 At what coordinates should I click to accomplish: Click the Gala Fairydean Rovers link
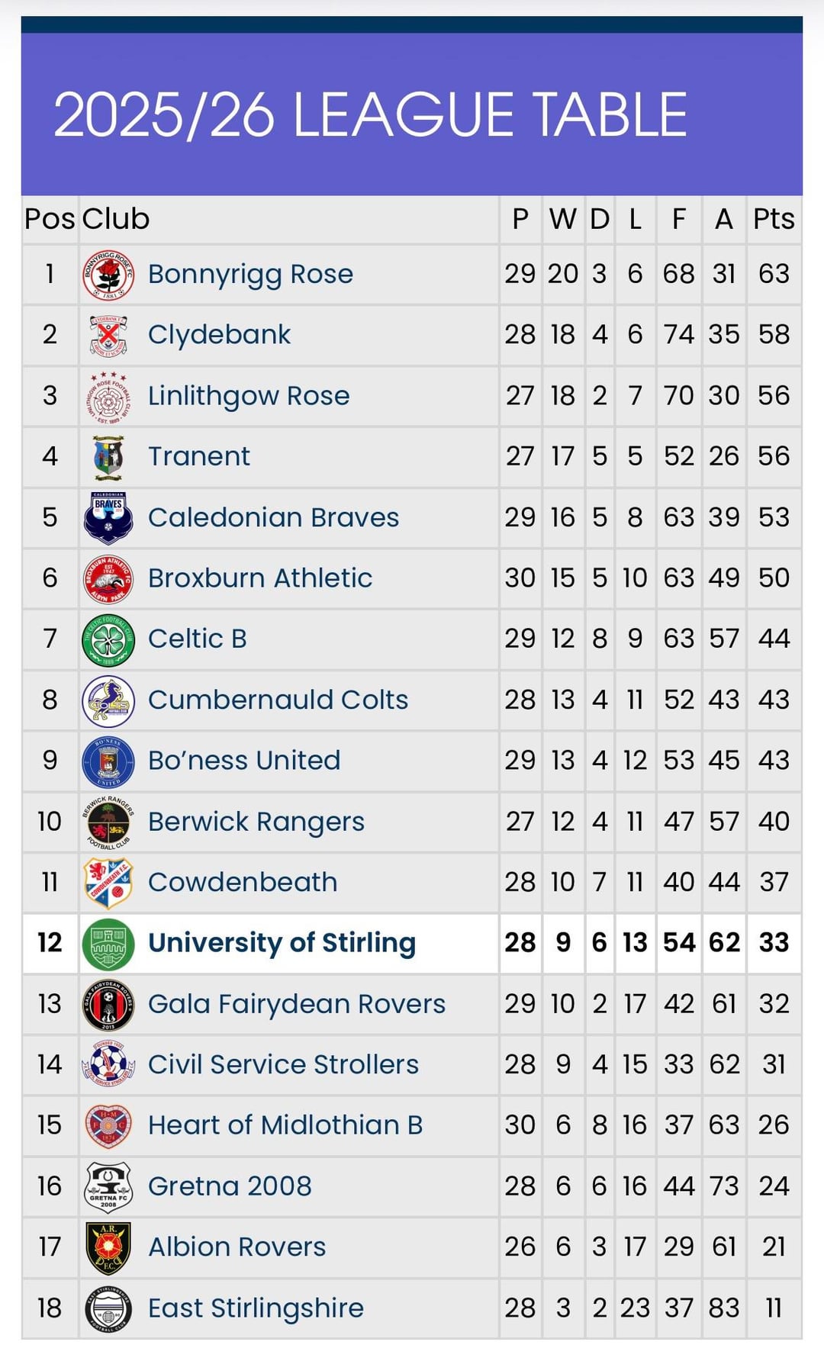pos(297,1004)
